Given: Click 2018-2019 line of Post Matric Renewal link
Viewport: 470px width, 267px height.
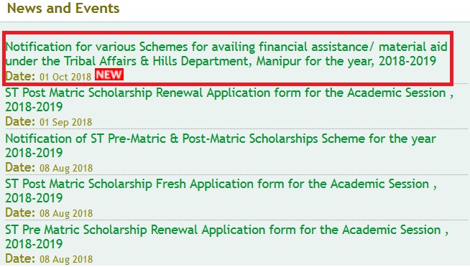Looking at the screenshot, I should coord(34,107).
